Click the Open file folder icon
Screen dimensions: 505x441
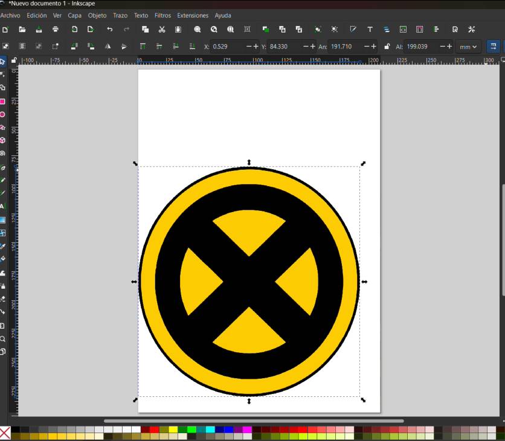pos(22,30)
